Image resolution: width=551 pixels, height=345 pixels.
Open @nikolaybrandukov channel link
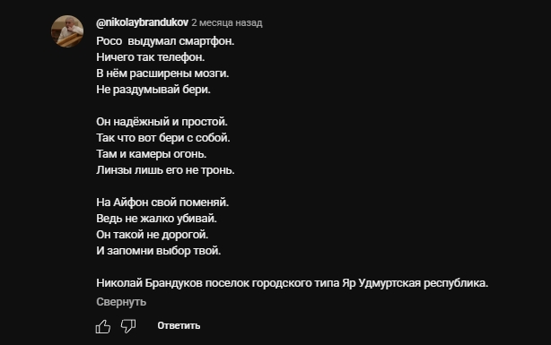tap(143, 22)
